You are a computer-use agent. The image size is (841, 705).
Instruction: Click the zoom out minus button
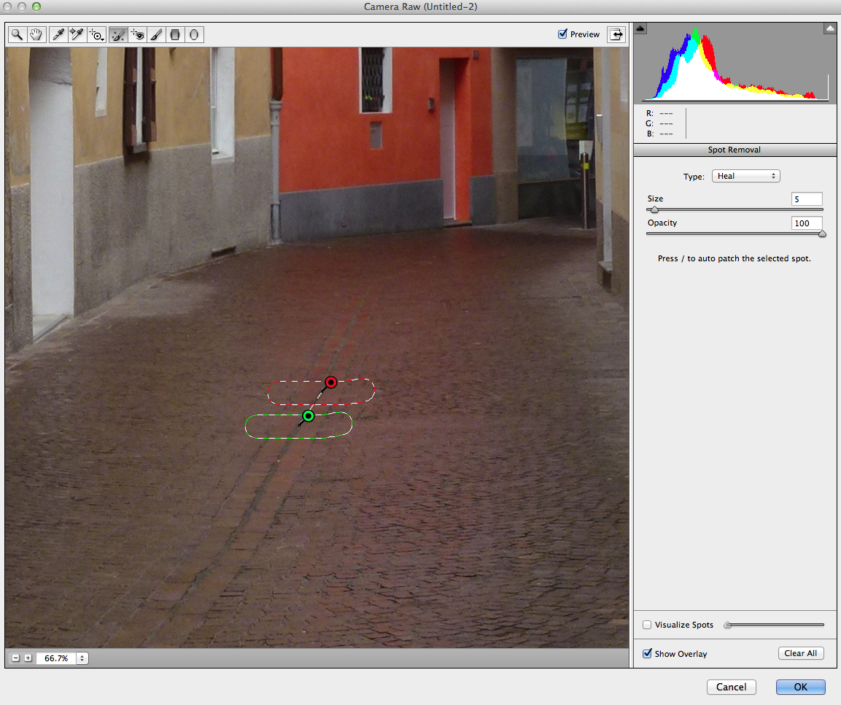coord(15,658)
